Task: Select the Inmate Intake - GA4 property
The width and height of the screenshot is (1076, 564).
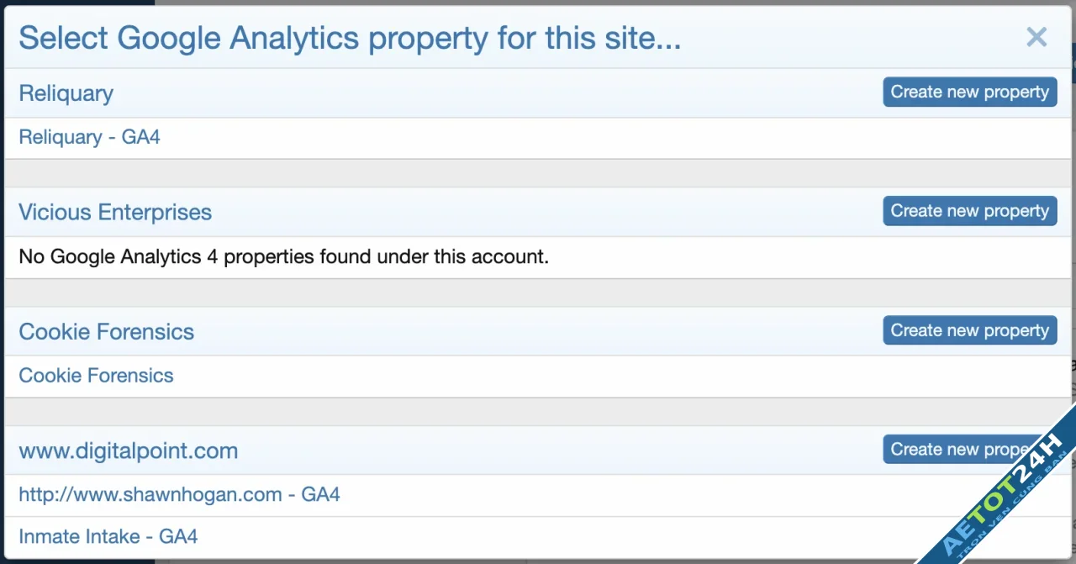Action: click(x=108, y=536)
